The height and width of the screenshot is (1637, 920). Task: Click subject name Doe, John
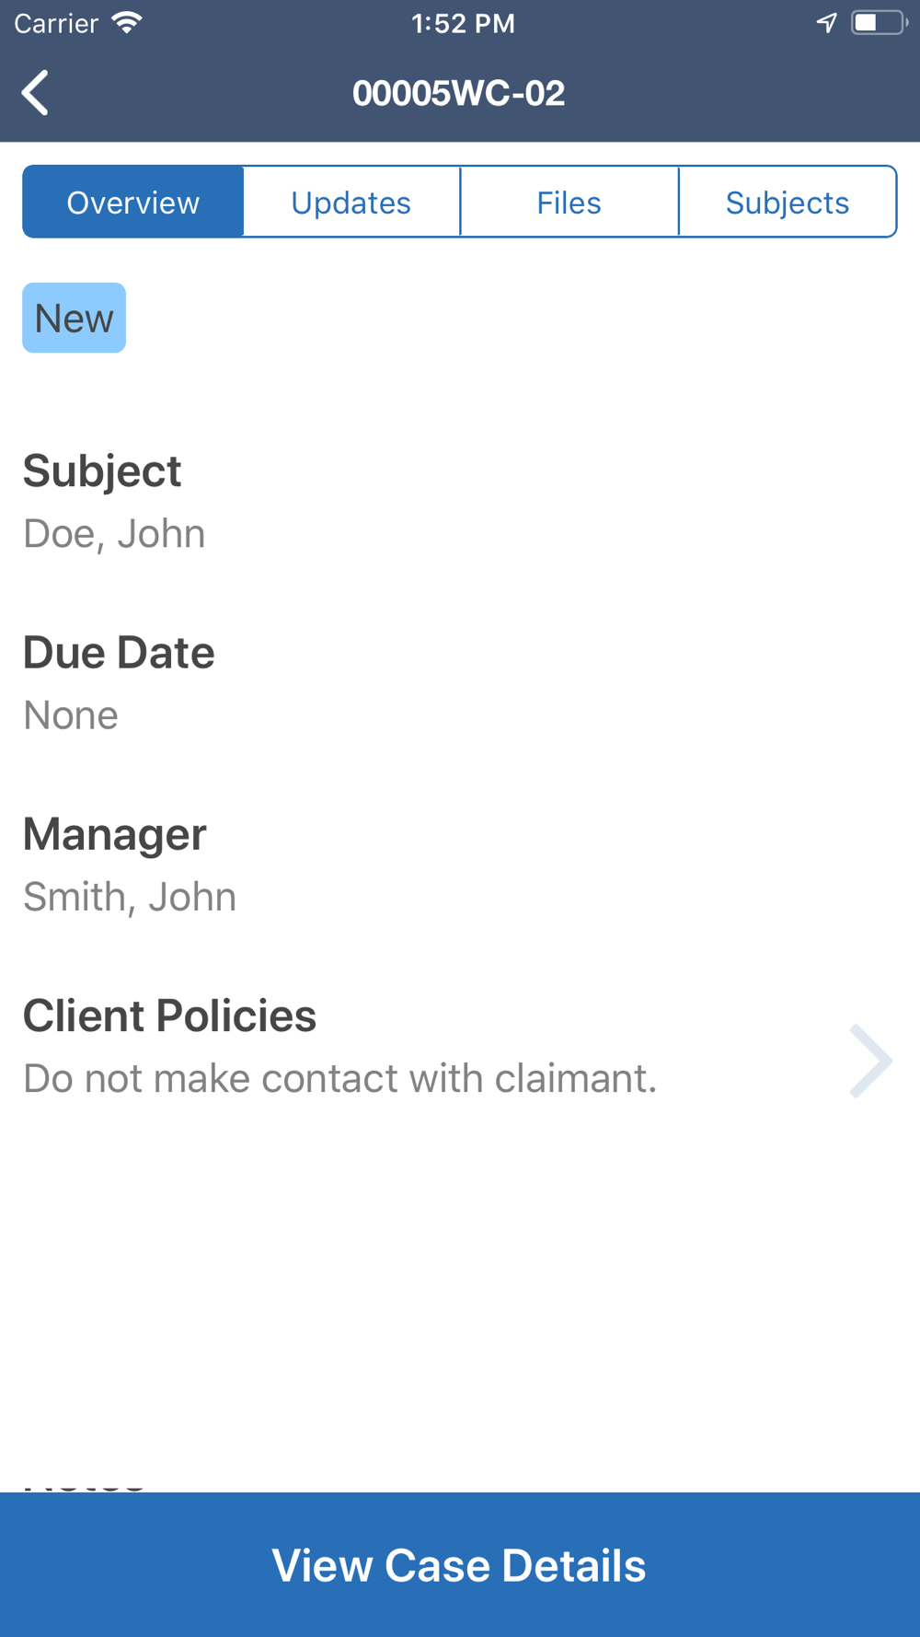114,534
